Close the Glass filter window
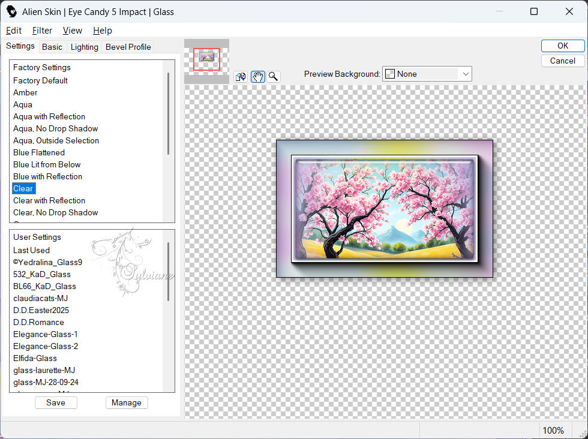The width and height of the screenshot is (588, 439). coord(569,11)
